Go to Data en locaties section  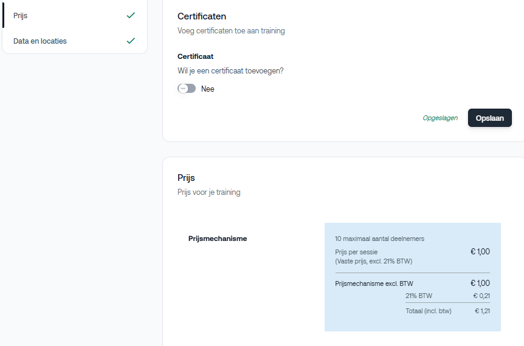click(x=40, y=41)
